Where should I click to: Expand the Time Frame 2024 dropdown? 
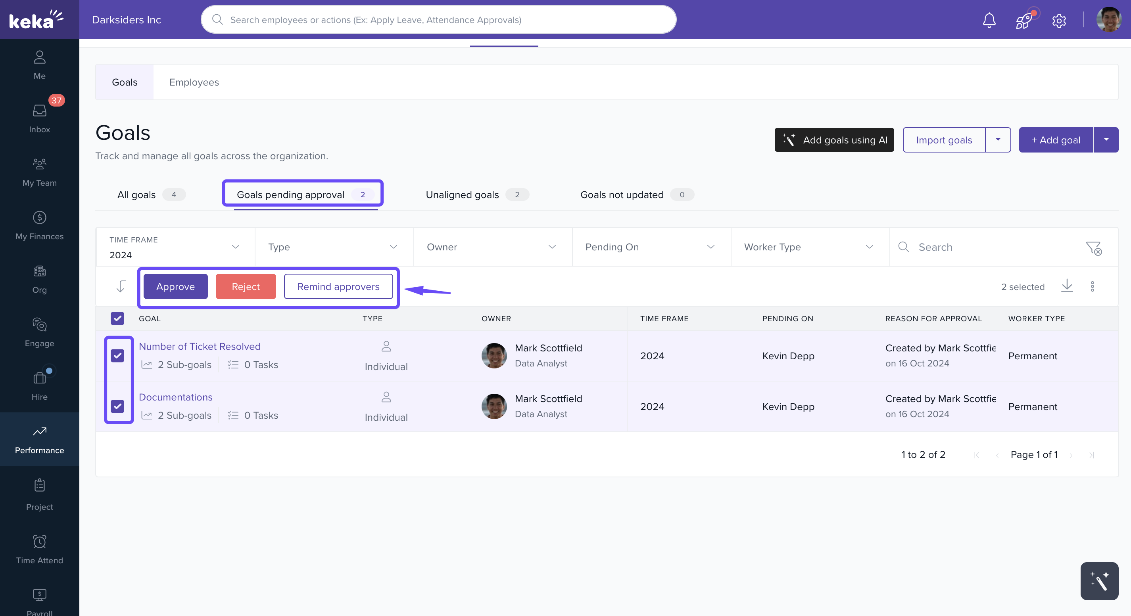(175, 247)
